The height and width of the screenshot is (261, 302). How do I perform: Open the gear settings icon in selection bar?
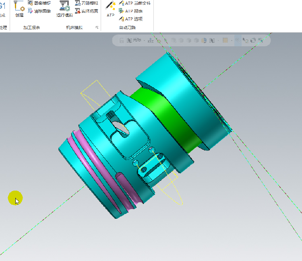click(x=159, y=41)
